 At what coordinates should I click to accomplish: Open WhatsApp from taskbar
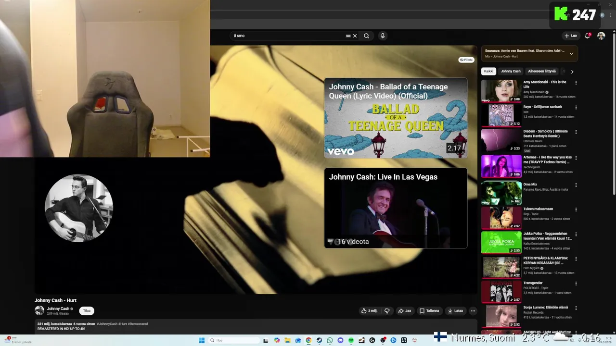tap(330, 340)
